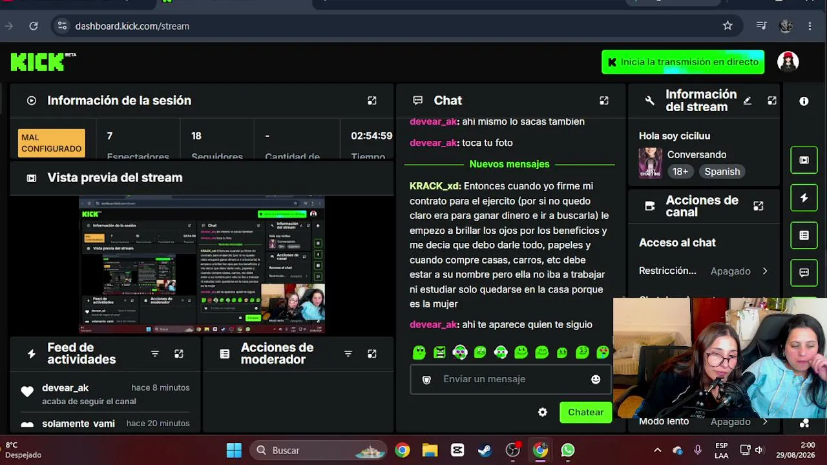View site information icon in address bar
This screenshot has height=465, width=827.
pyautogui.click(x=62, y=26)
